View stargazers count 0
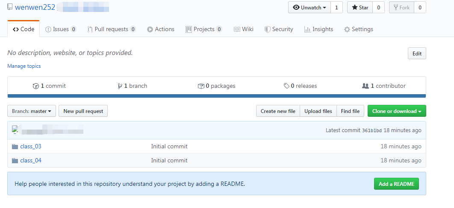 click(x=378, y=8)
